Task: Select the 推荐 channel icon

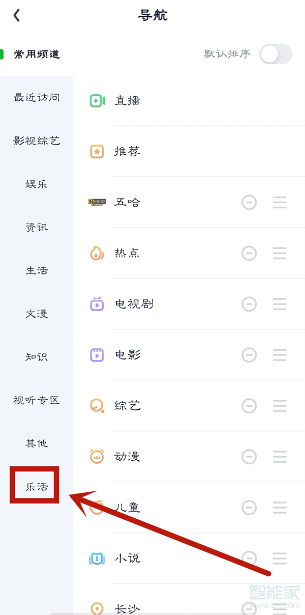Action: (x=96, y=151)
